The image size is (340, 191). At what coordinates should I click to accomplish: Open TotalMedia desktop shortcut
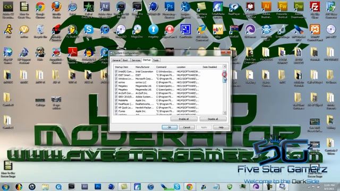point(218,9)
